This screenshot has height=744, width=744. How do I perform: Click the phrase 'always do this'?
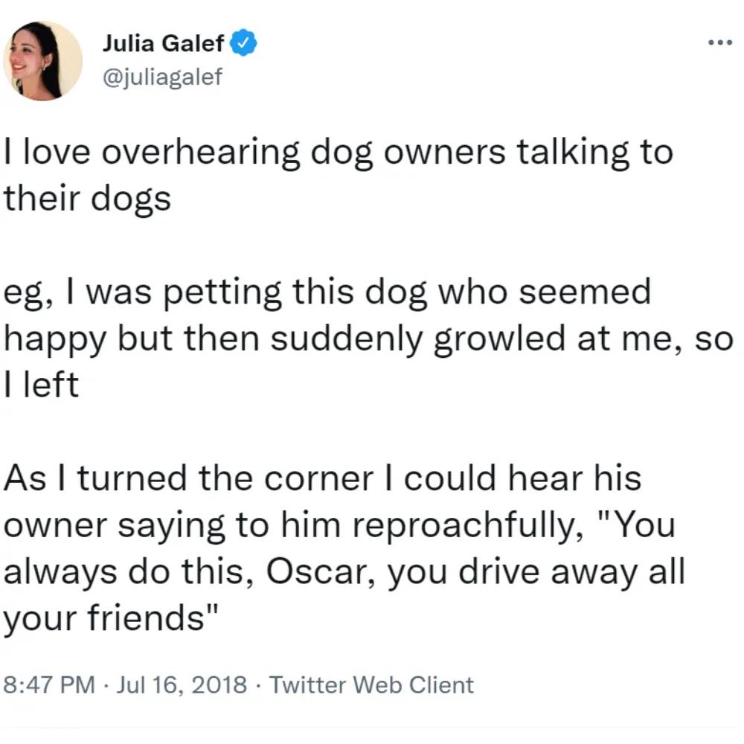(128, 571)
